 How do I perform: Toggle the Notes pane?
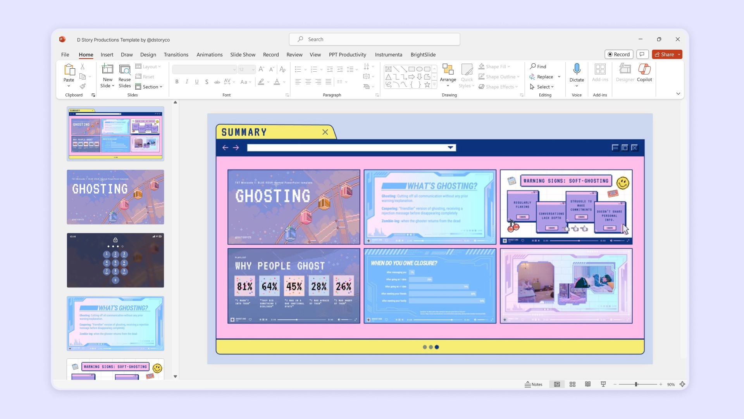(534, 384)
